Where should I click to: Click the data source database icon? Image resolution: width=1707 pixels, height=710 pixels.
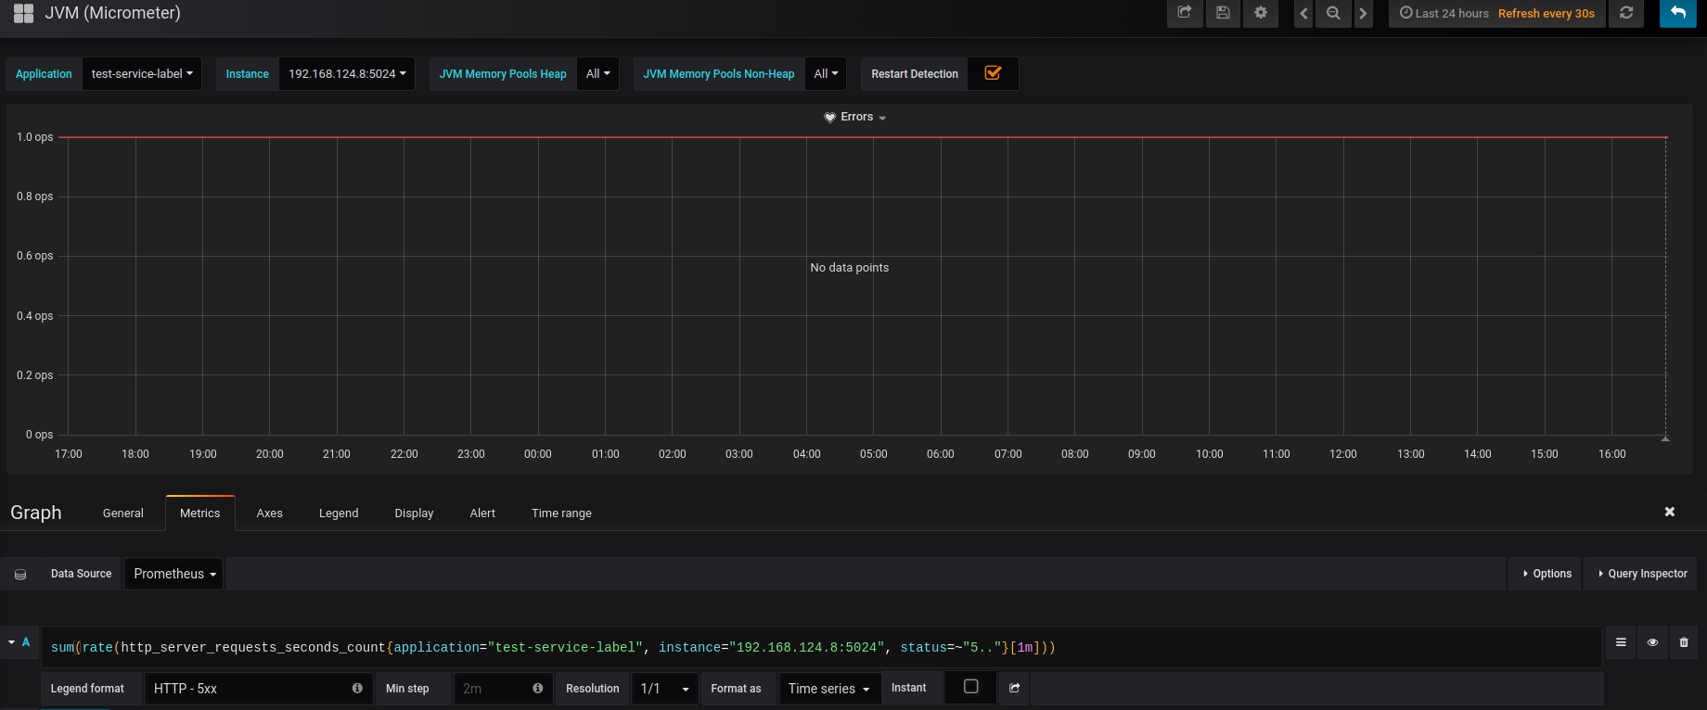[20, 574]
